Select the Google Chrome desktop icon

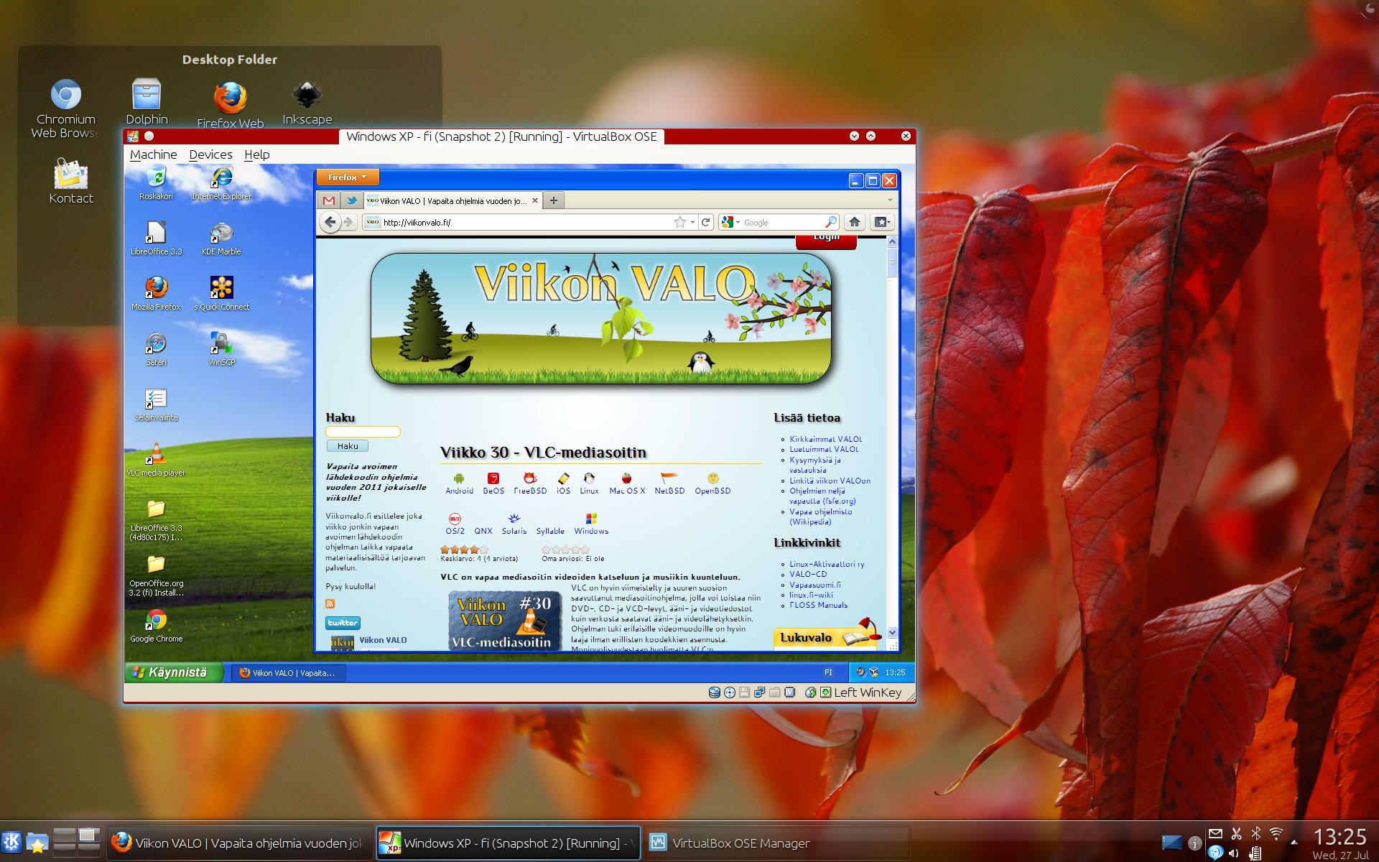pos(156,626)
